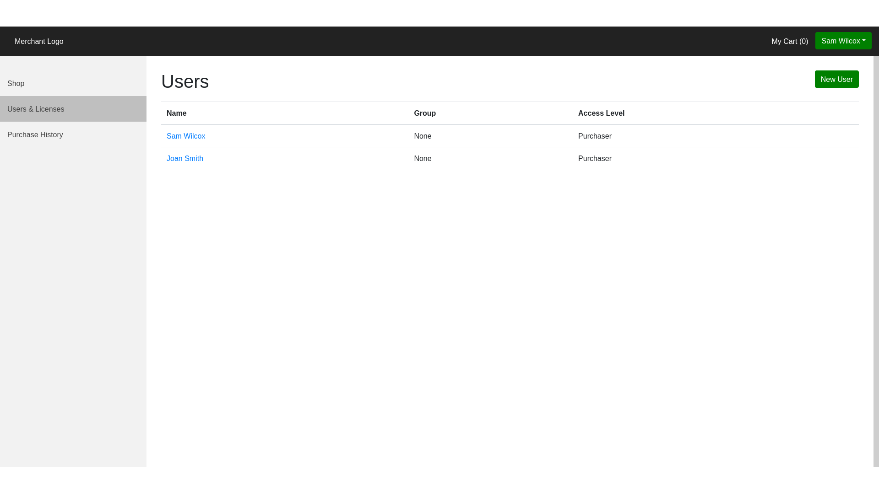Click the Group column header
879x494 pixels.
(x=425, y=113)
